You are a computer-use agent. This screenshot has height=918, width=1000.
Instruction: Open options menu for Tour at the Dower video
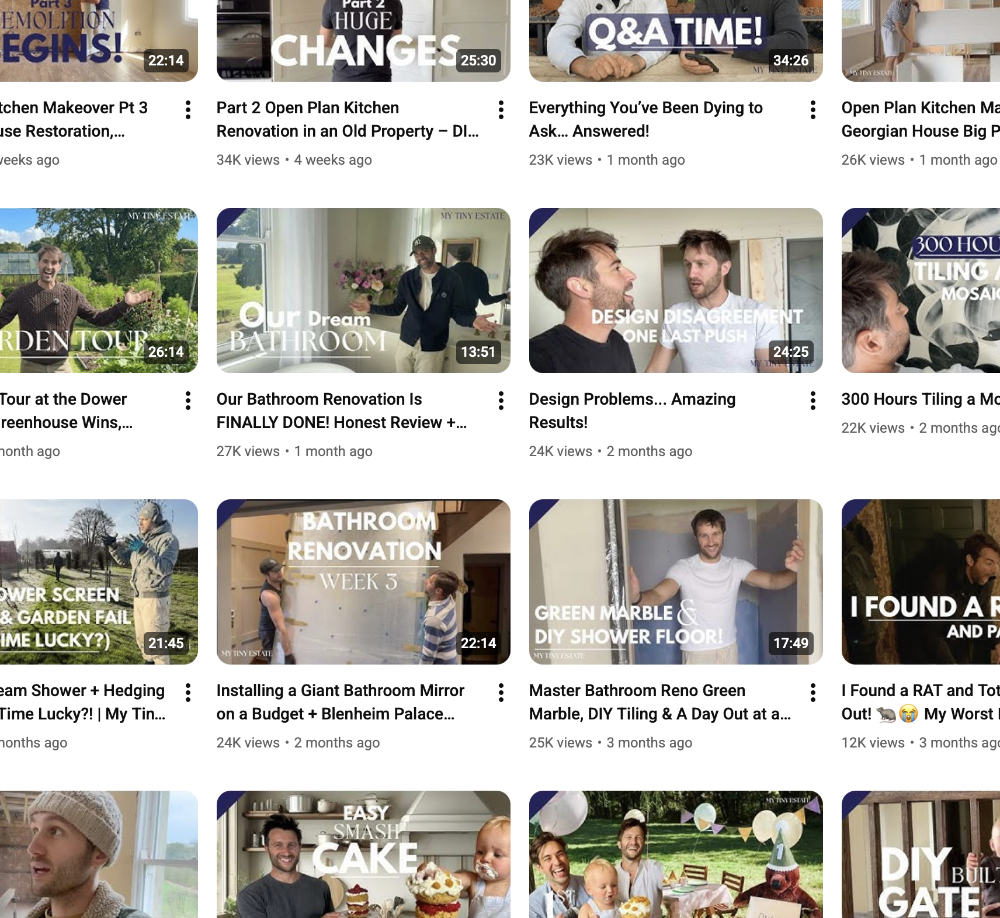188,401
